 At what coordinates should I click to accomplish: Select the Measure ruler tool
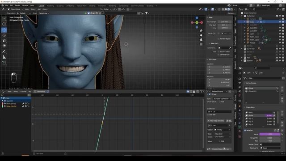pyautogui.click(x=4, y=57)
